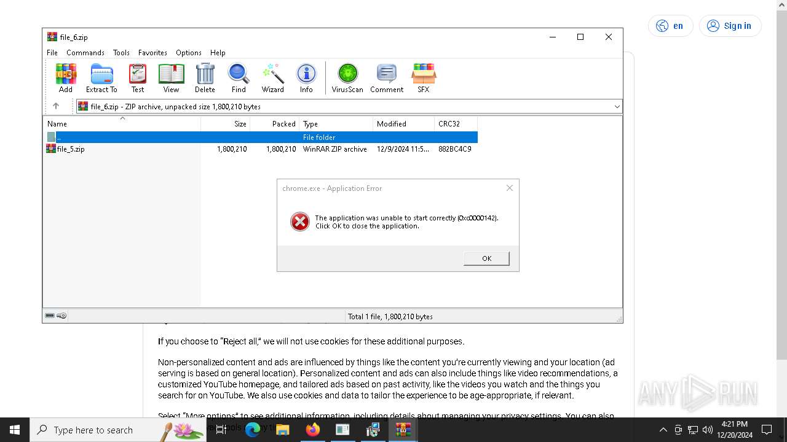Image resolution: width=787 pixels, height=442 pixels.
Task: Close the chrome.exe Application Error dialog
Action: pyautogui.click(x=509, y=188)
